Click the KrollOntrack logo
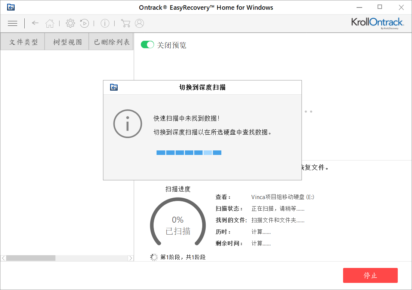The height and width of the screenshot is (290, 412). click(x=378, y=22)
